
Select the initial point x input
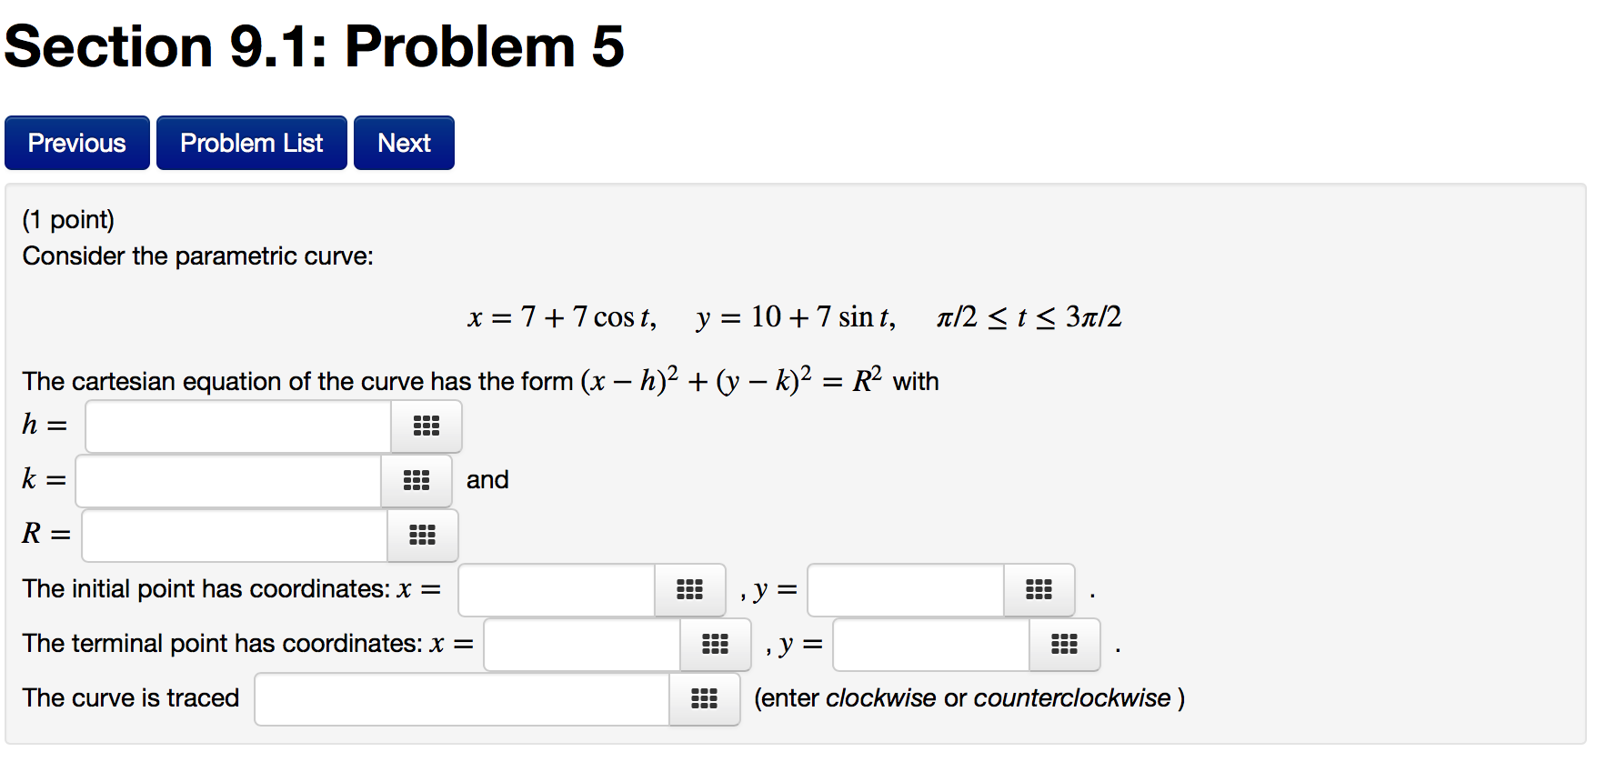click(557, 590)
